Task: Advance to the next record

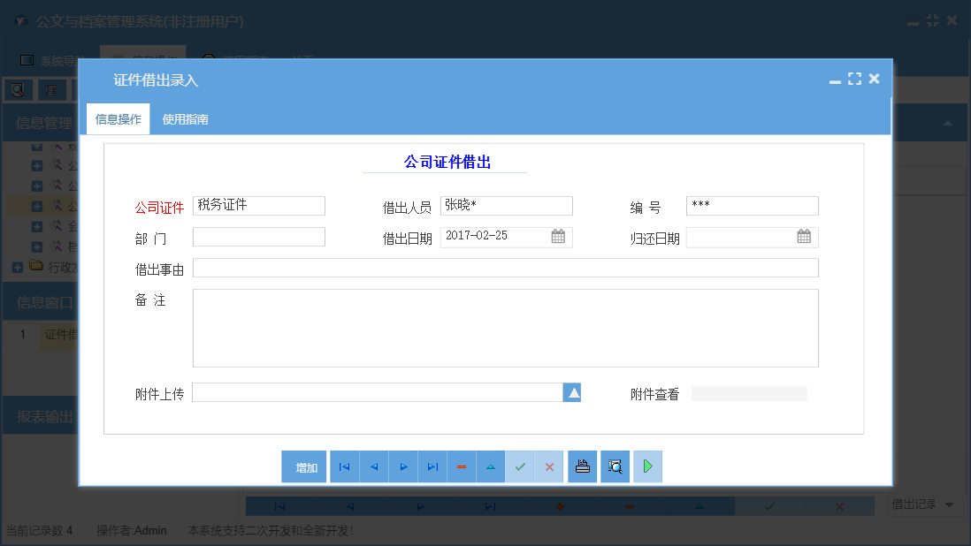Action: [402, 466]
